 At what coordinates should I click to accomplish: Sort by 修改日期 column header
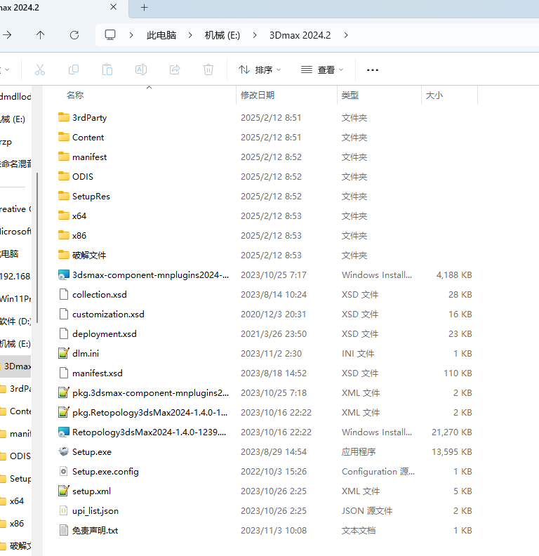click(258, 95)
